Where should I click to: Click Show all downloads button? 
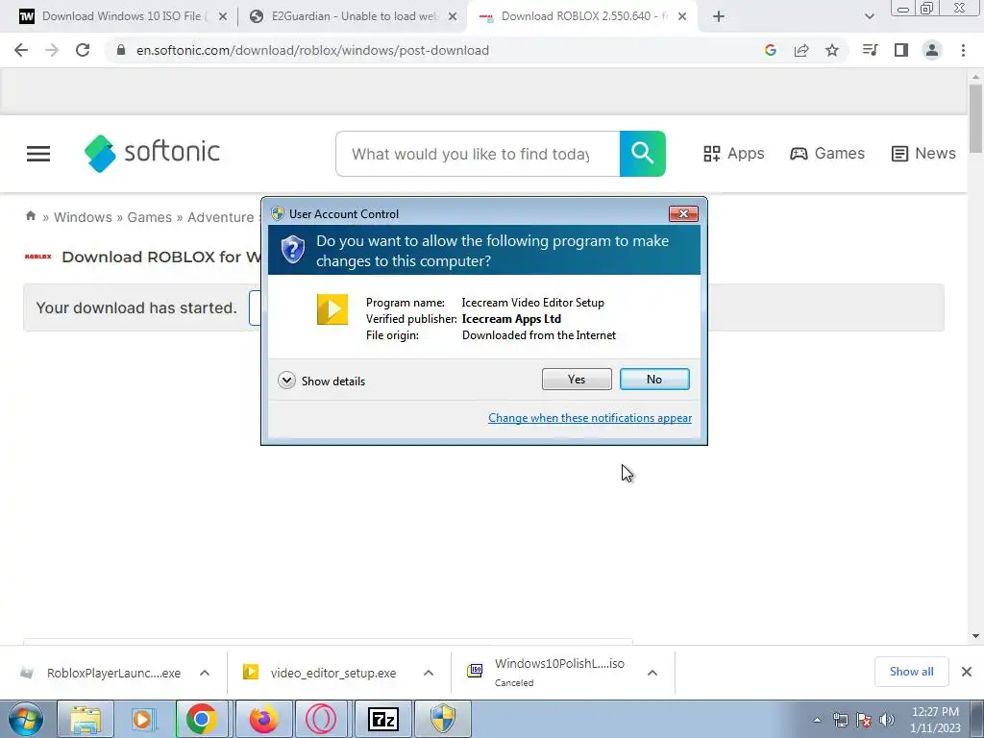click(911, 672)
